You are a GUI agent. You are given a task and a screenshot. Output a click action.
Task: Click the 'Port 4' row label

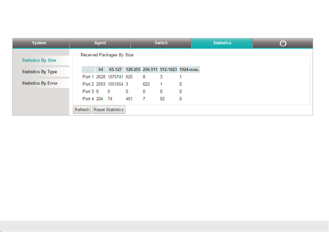[x=88, y=99]
